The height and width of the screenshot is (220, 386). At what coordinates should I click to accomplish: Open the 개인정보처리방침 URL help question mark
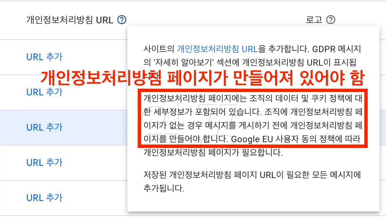pyautogui.click(x=121, y=20)
